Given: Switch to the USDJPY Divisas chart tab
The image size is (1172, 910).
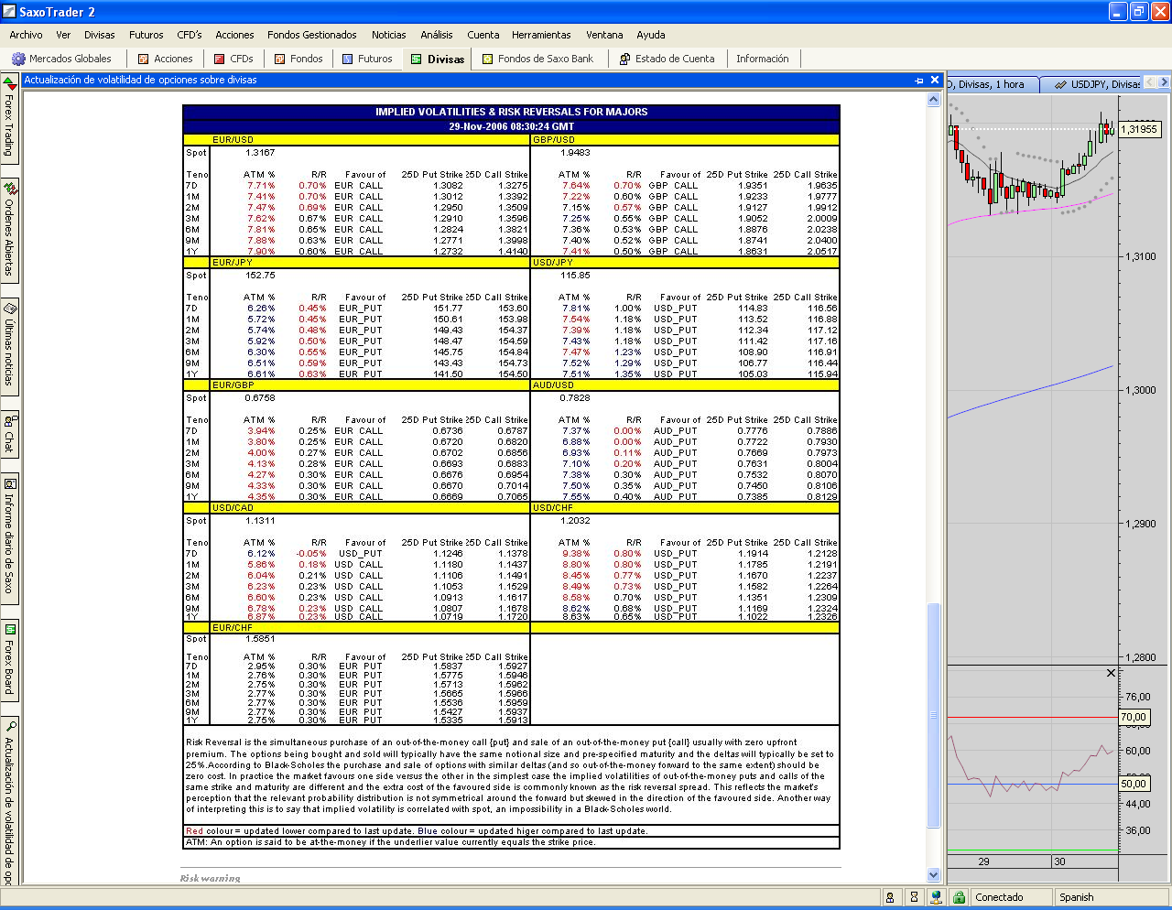Looking at the screenshot, I should pos(1095,84).
